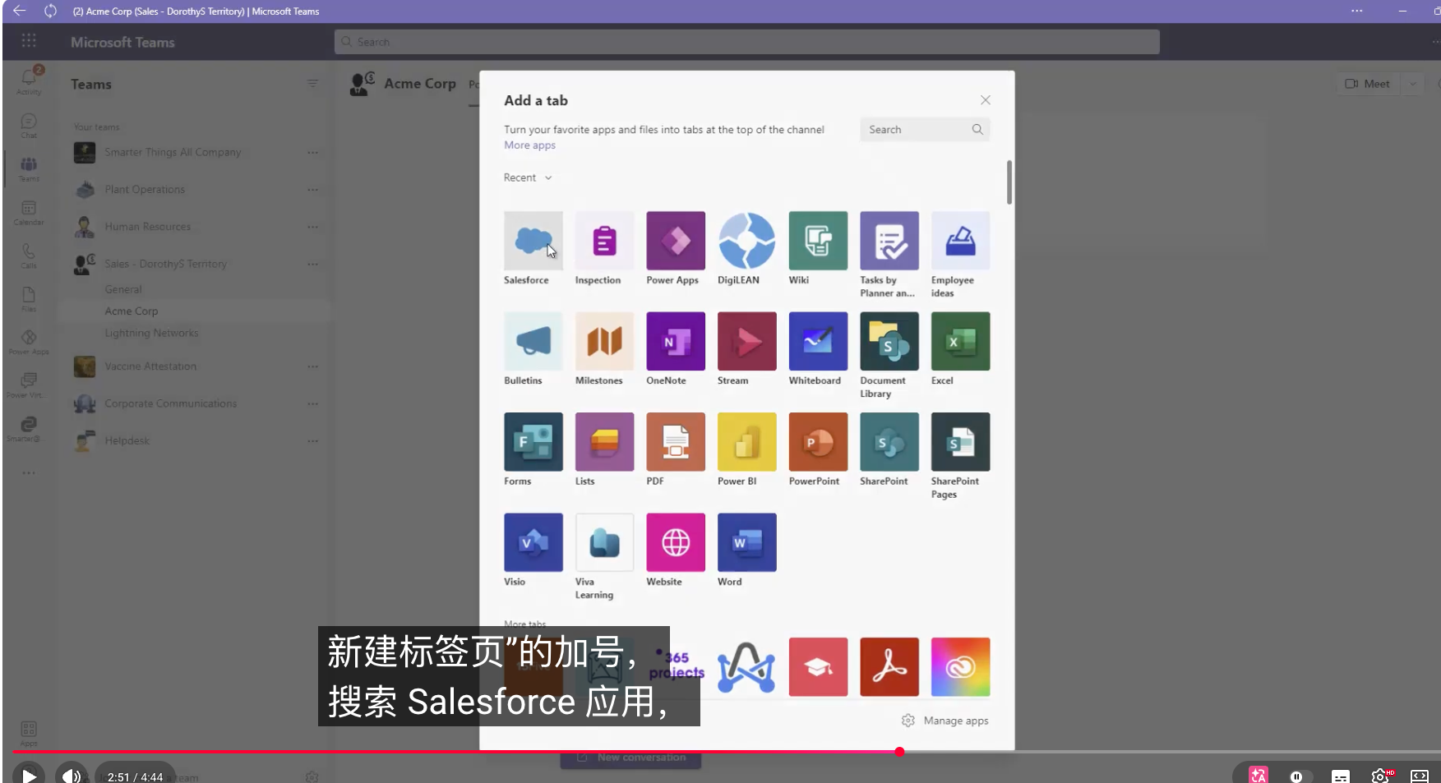Select the Power BI tile
Screen dimensions: 1441x783
[x=747, y=442]
